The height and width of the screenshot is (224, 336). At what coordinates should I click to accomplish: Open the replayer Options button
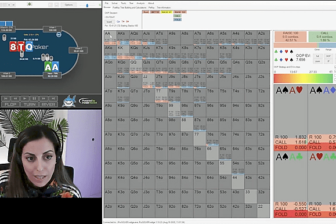pyautogui.click(x=68, y=5)
